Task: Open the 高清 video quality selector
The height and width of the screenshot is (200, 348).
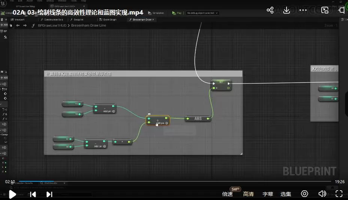Action: click(248, 194)
